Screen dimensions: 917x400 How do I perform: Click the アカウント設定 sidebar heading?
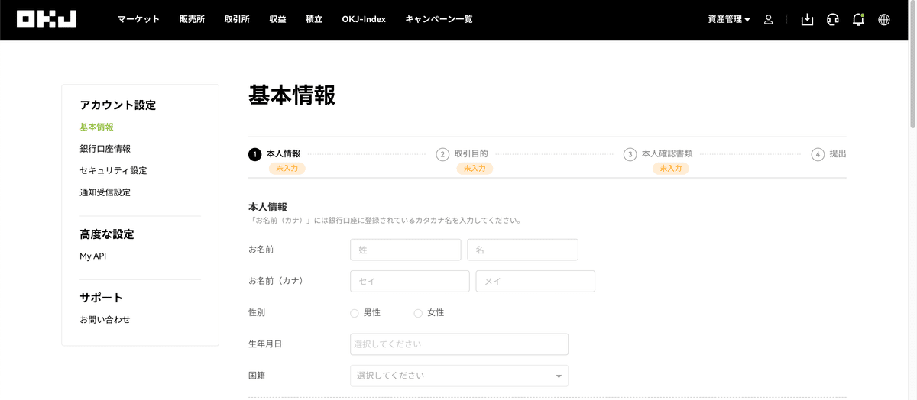(x=118, y=105)
